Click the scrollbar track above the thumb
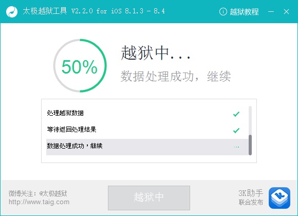 pos(250,120)
